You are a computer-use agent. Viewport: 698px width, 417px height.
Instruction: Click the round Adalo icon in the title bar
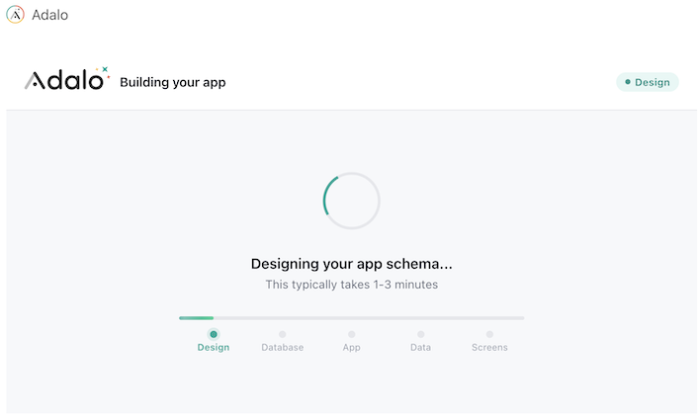(x=15, y=16)
